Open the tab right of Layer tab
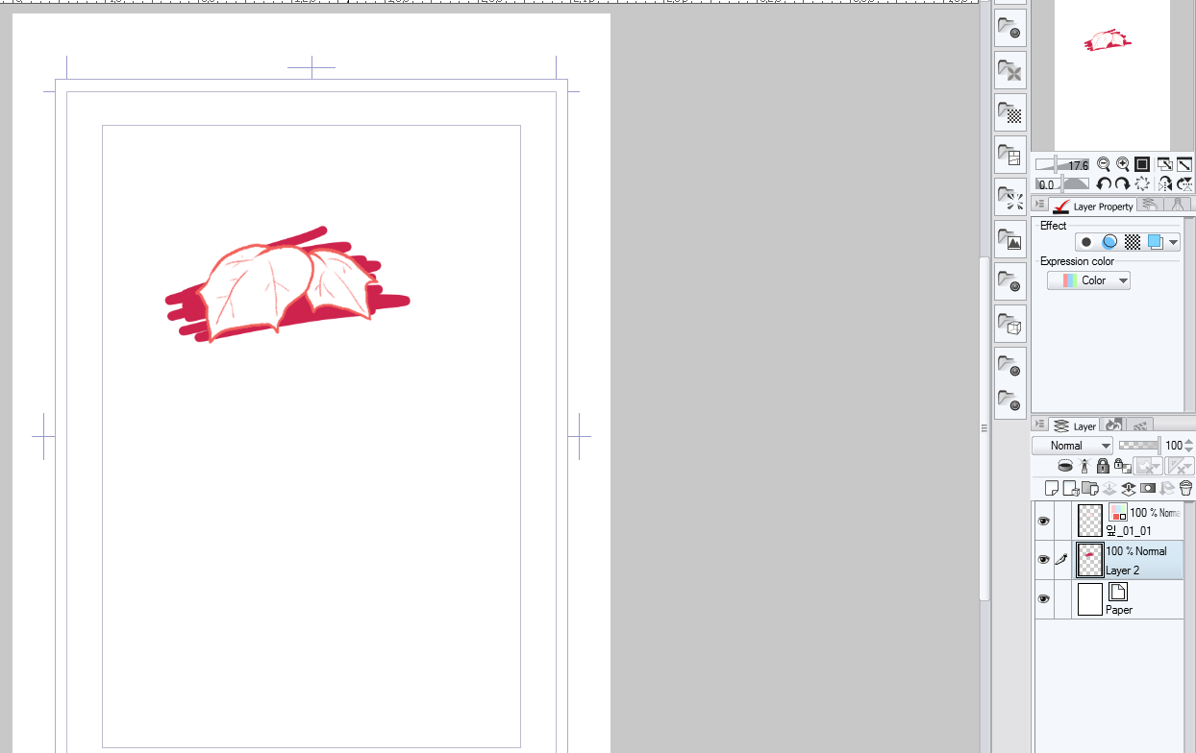The height and width of the screenshot is (753, 1196). tap(1114, 425)
